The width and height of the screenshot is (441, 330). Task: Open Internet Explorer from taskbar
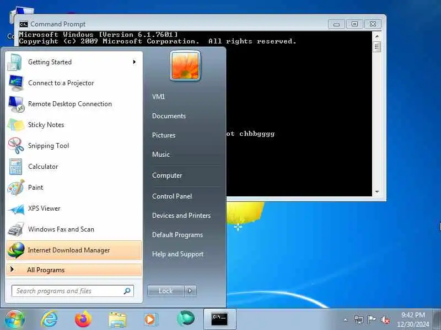49,319
